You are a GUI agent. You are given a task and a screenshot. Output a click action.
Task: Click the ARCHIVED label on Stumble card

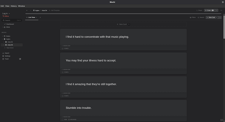[x=73, y=120]
